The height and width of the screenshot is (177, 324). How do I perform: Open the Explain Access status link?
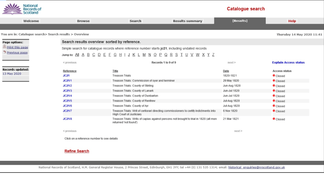click(288, 63)
